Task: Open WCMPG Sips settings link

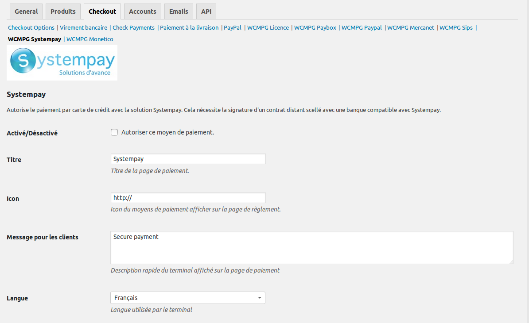Action: coord(456,27)
